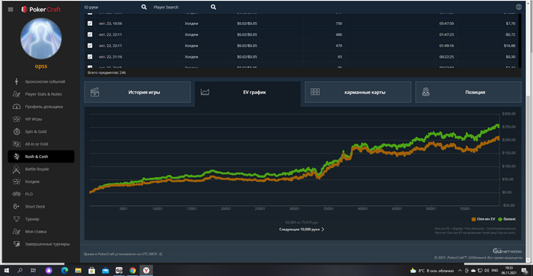
Task: Launch Microsoft Edge from taskbar
Action: (64, 271)
